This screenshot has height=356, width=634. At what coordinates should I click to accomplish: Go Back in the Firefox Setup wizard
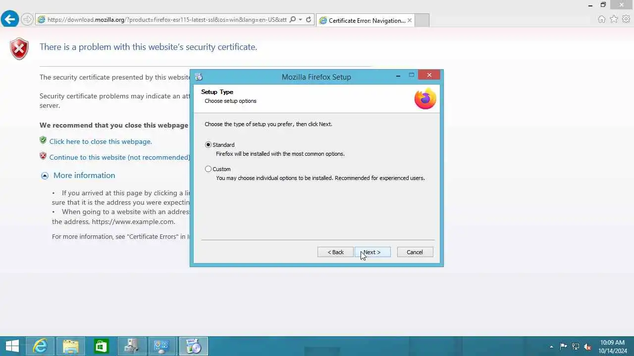point(335,252)
